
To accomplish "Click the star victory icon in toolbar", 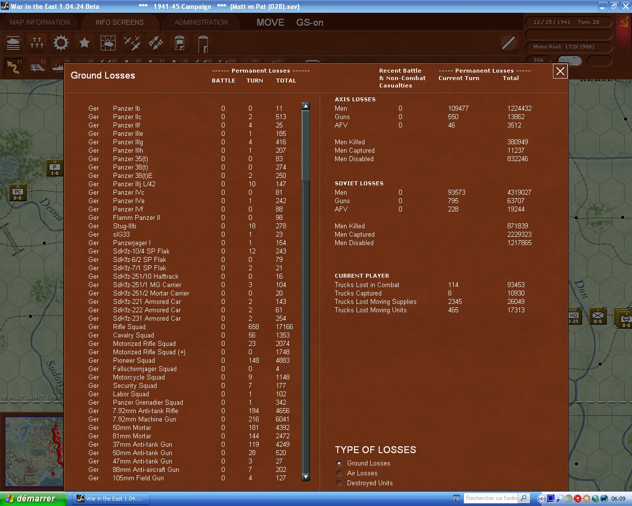I will click(84, 43).
